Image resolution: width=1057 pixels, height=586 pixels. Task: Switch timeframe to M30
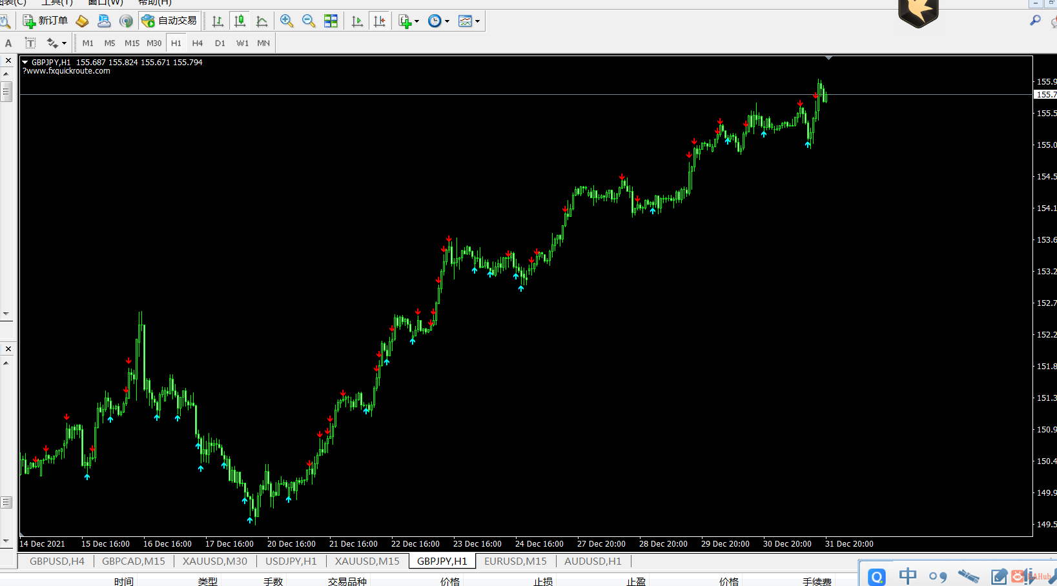154,43
